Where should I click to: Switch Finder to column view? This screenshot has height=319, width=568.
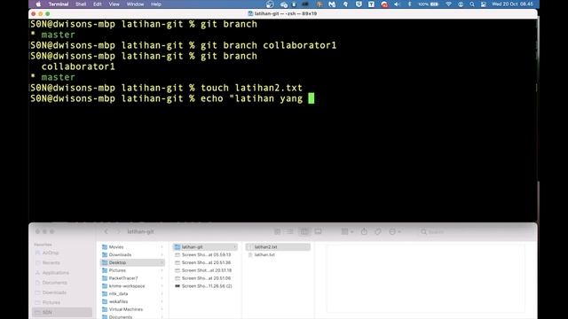[304, 231]
